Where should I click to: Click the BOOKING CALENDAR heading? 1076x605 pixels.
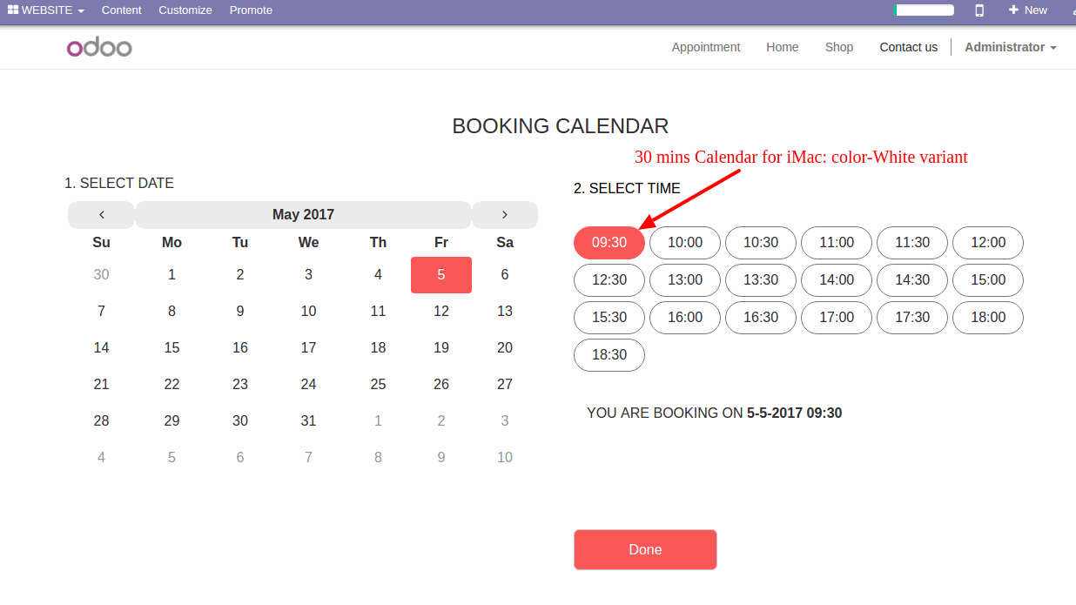(x=561, y=126)
